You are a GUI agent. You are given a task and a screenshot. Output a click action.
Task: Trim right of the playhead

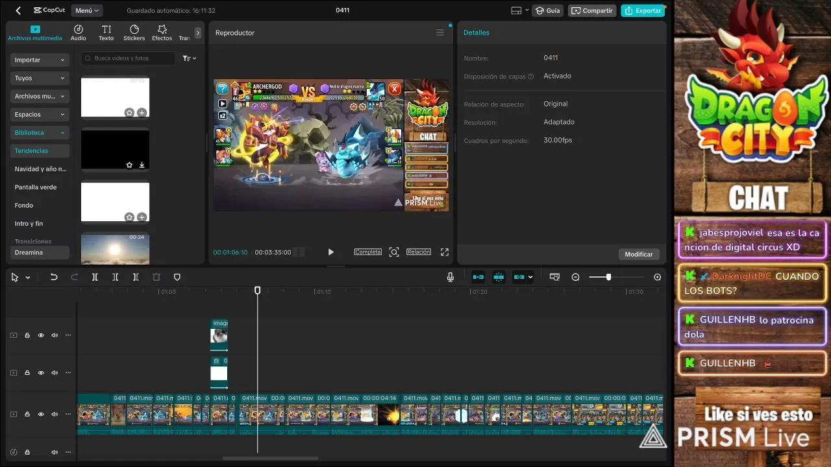136,277
